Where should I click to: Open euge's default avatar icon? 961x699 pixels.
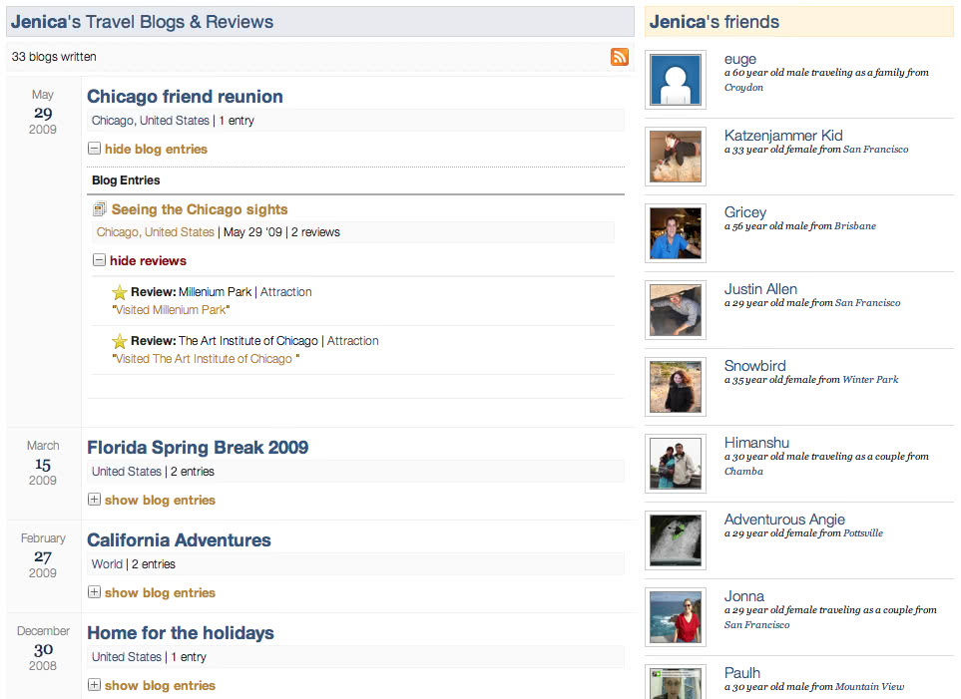point(676,80)
